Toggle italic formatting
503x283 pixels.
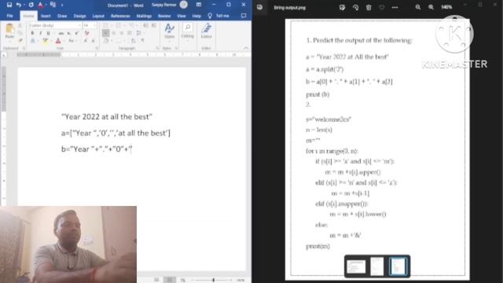[x=40, y=33]
